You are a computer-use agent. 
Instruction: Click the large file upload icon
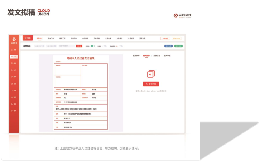click(151, 74)
